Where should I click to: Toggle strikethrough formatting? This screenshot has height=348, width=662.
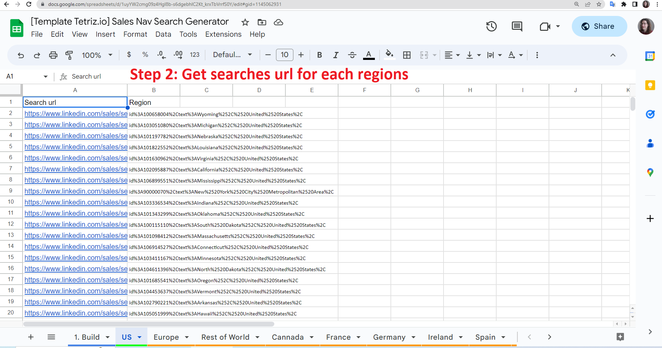tap(352, 55)
